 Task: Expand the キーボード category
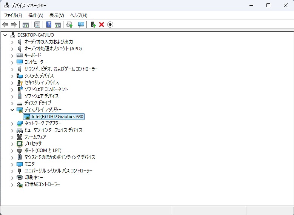(x=12, y=55)
